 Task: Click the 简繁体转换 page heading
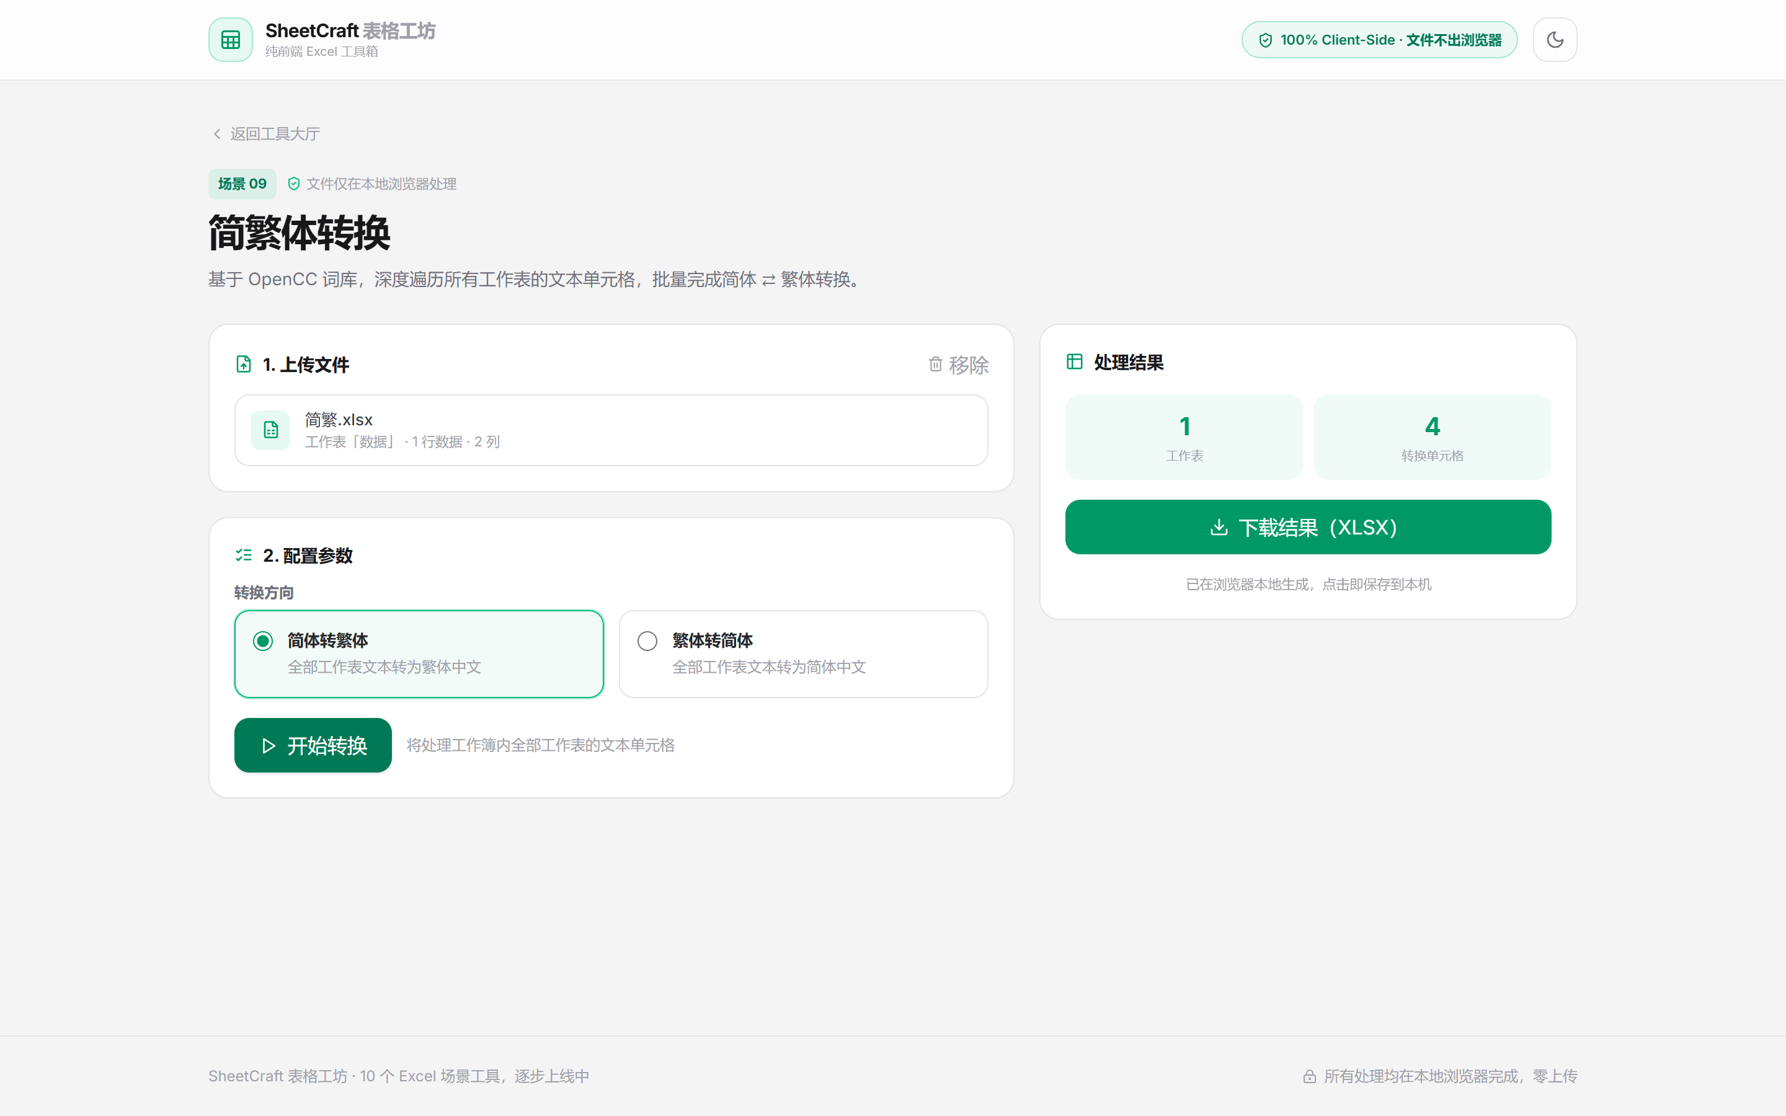pyautogui.click(x=299, y=232)
